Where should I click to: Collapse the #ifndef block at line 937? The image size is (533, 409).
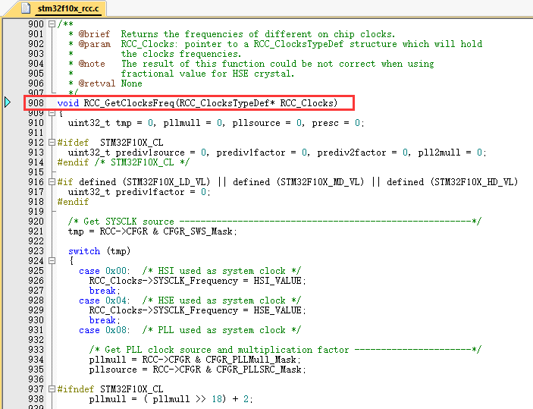(52, 389)
